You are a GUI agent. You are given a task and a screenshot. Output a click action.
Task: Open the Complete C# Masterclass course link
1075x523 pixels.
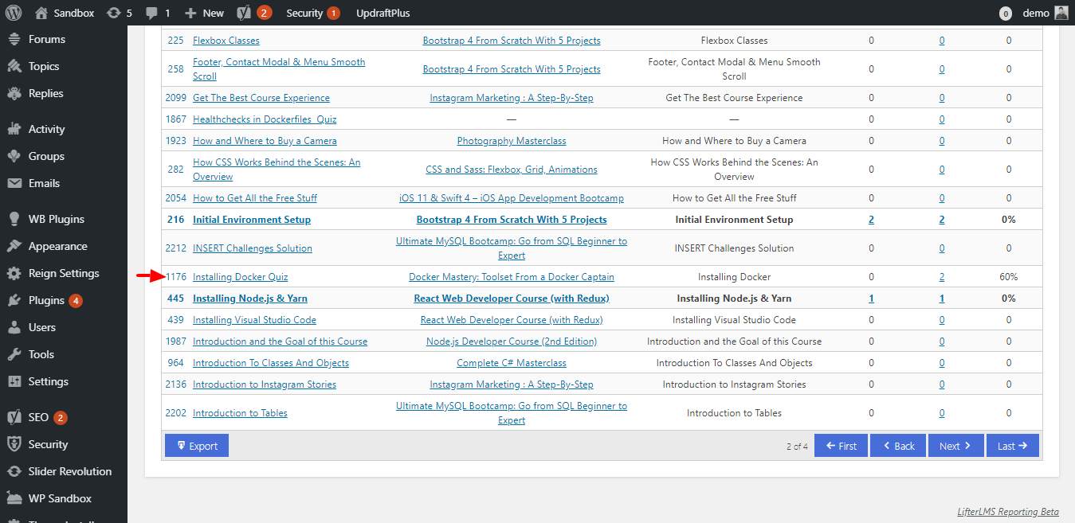tap(512, 363)
